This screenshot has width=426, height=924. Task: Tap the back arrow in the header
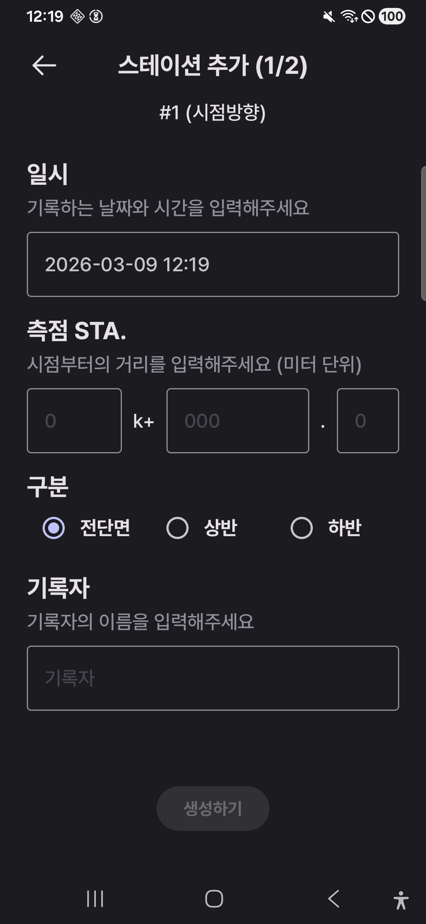click(44, 65)
